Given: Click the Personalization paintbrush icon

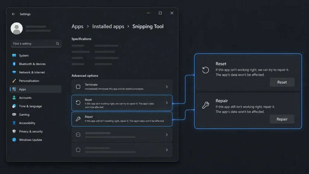Looking at the screenshot, I should 14,81.
